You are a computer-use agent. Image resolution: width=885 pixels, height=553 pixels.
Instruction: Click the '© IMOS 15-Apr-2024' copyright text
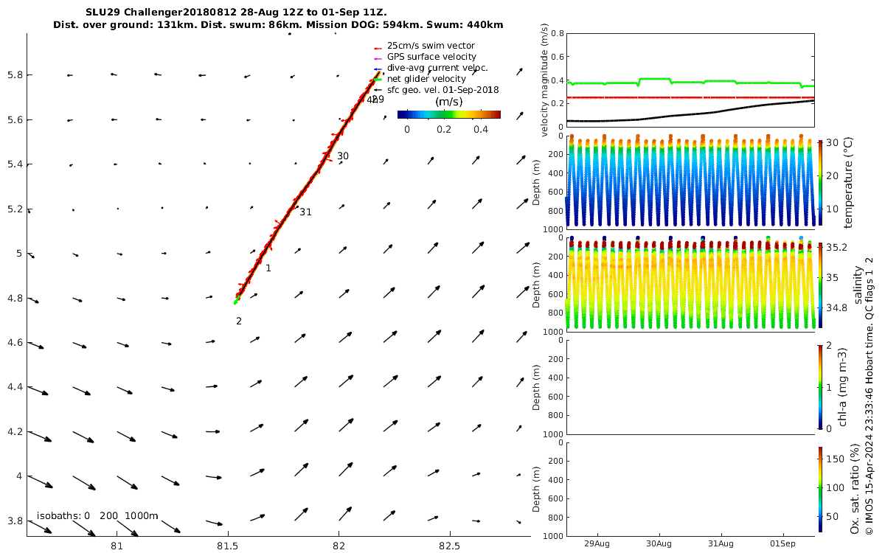click(870, 395)
